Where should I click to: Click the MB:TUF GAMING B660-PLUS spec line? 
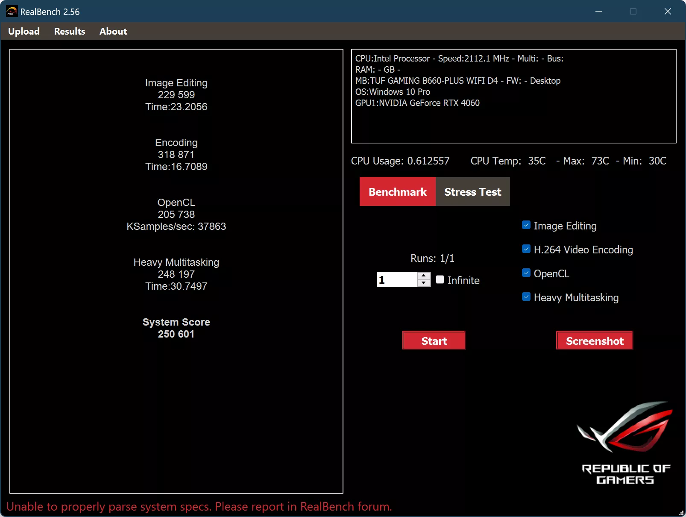pos(458,81)
